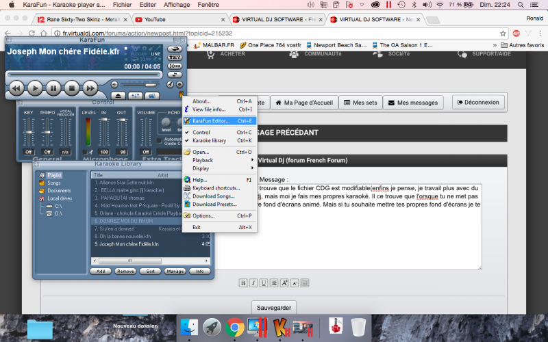Stop playback in KaraFun player
Viewport: 548px width, 342px height.
tap(72, 88)
